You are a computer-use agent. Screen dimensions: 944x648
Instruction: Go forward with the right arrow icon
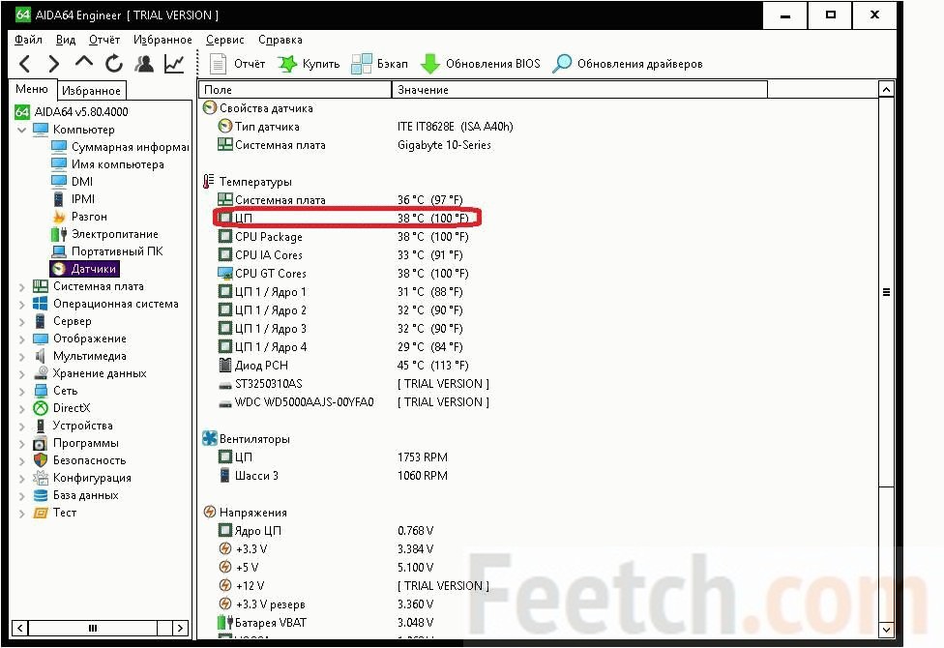pyautogui.click(x=53, y=63)
